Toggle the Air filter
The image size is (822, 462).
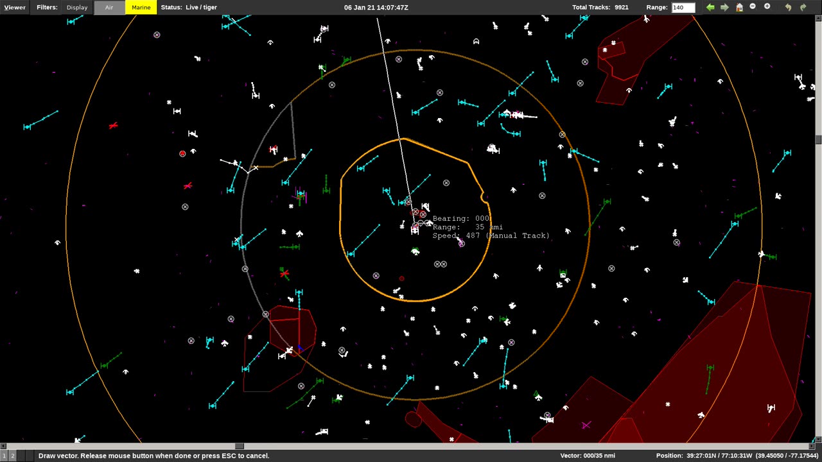coord(109,7)
